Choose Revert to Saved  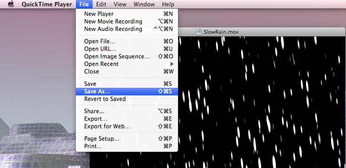click(127, 99)
